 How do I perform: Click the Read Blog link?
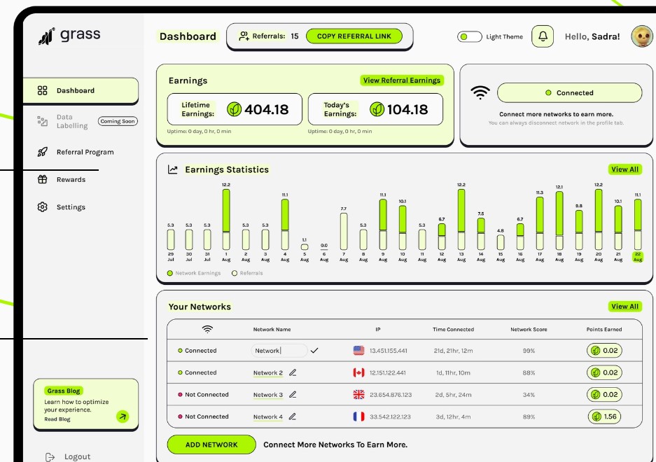point(57,419)
